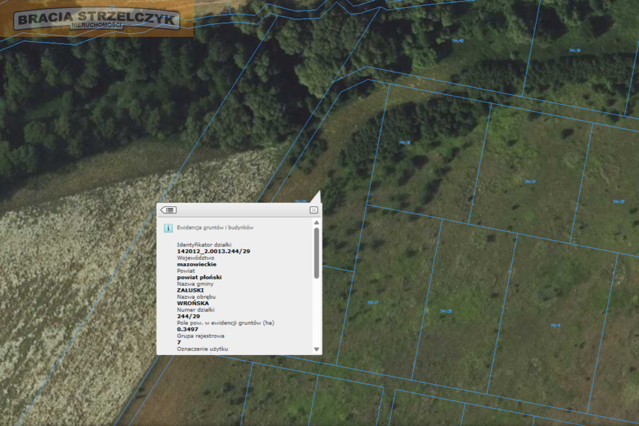The image size is (639, 426).
Task: Select the parcel labeled 244/39
Action: click(575, 51)
